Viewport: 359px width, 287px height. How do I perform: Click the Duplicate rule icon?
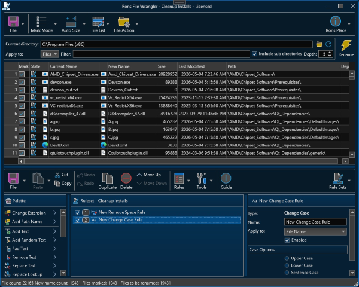[107, 178]
